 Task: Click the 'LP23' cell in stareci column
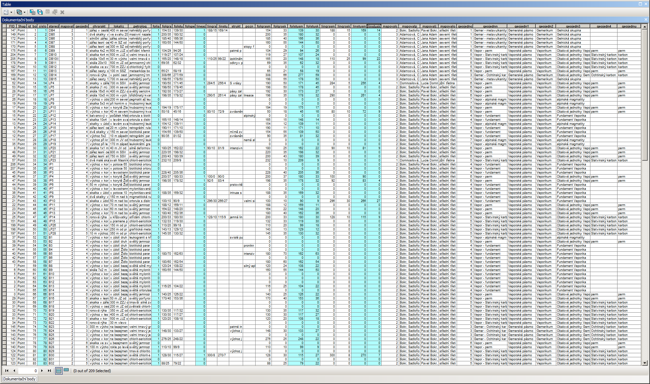(x=53, y=160)
